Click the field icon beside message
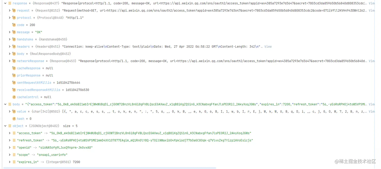 click(x=14, y=32)
